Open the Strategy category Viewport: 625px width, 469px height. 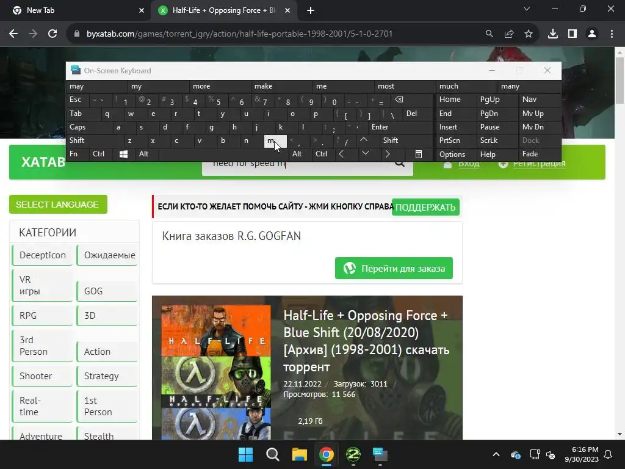click(107, 376)
